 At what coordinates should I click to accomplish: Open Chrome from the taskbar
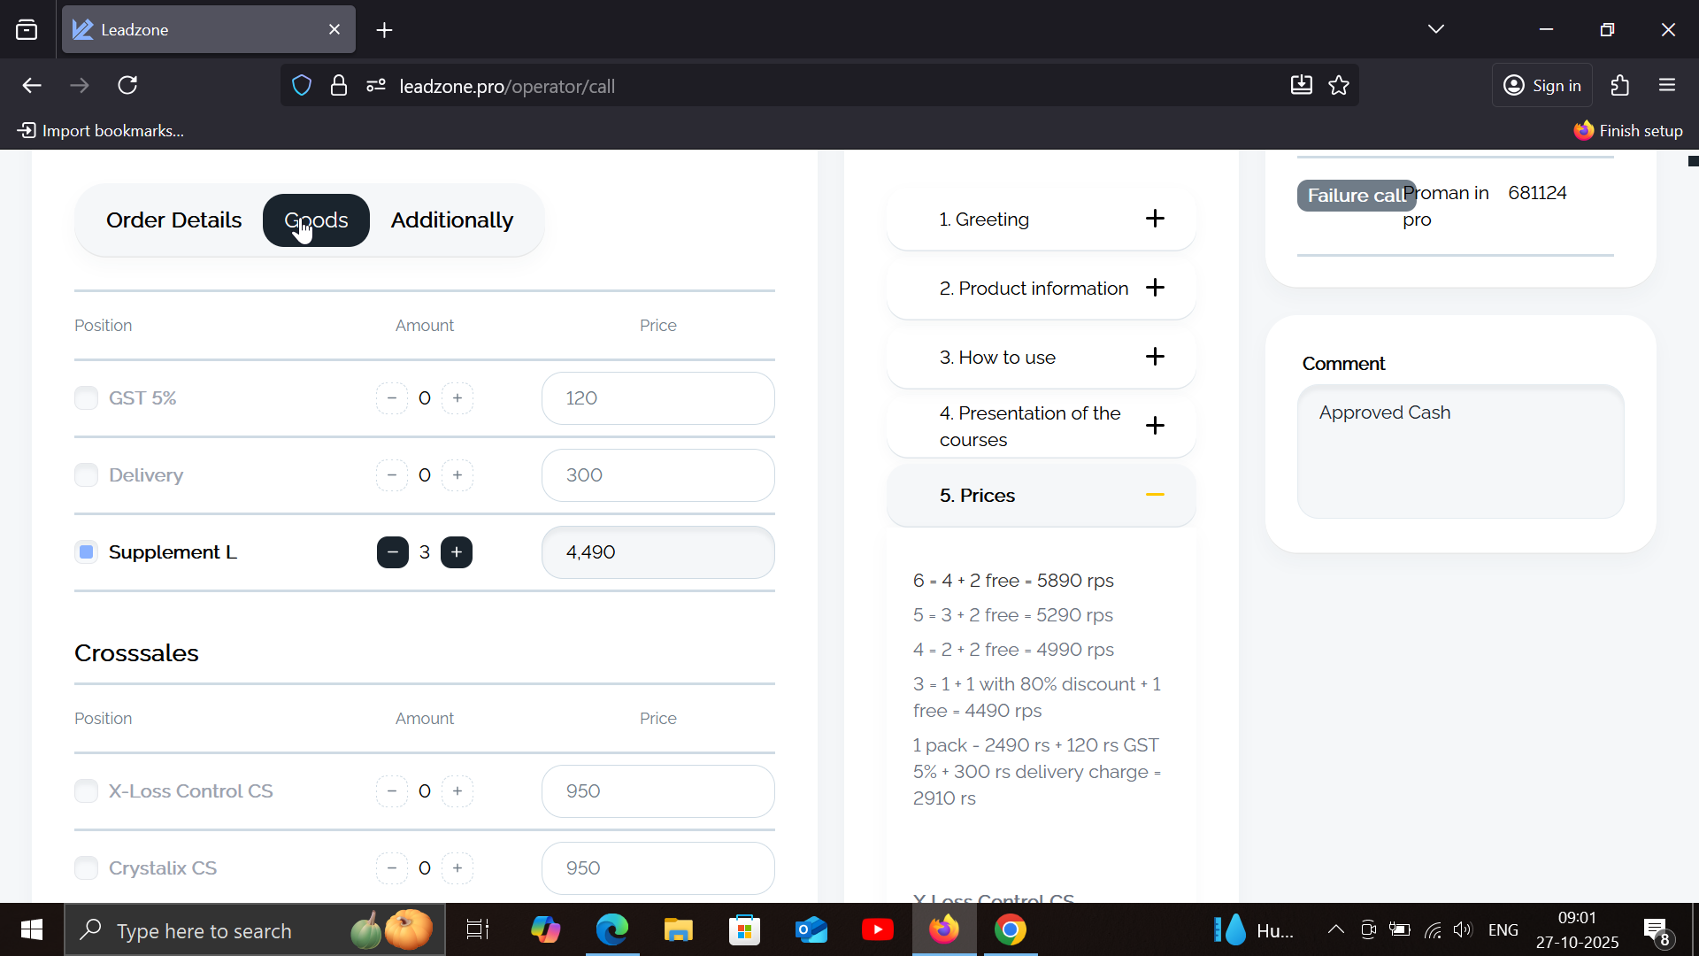(x=1010, y=930)
